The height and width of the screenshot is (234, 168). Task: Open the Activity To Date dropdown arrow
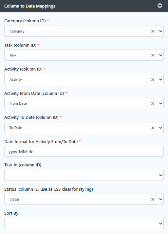[160, 128]
